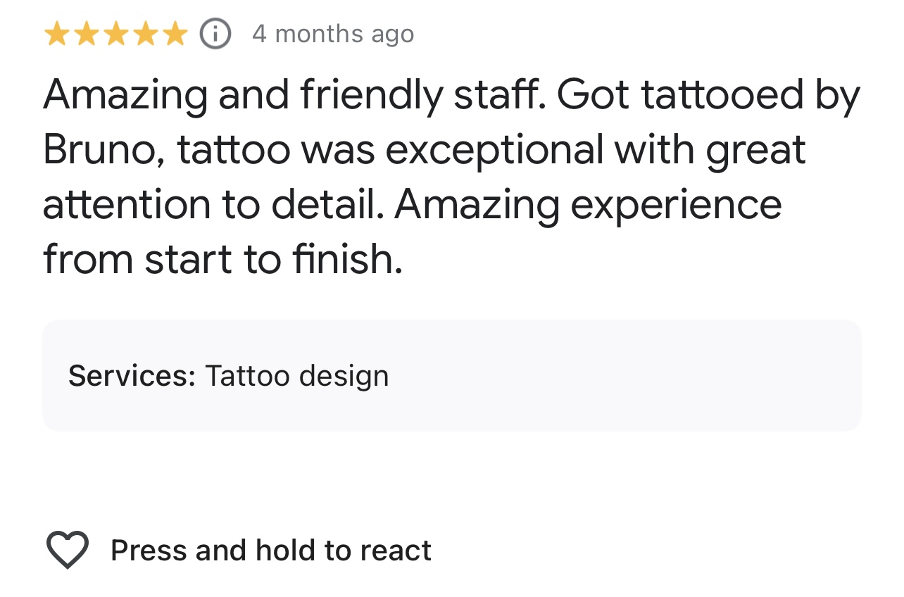The image size is (904, 597).
Task: Tap the heart react icon
Action: coord(68,550)
